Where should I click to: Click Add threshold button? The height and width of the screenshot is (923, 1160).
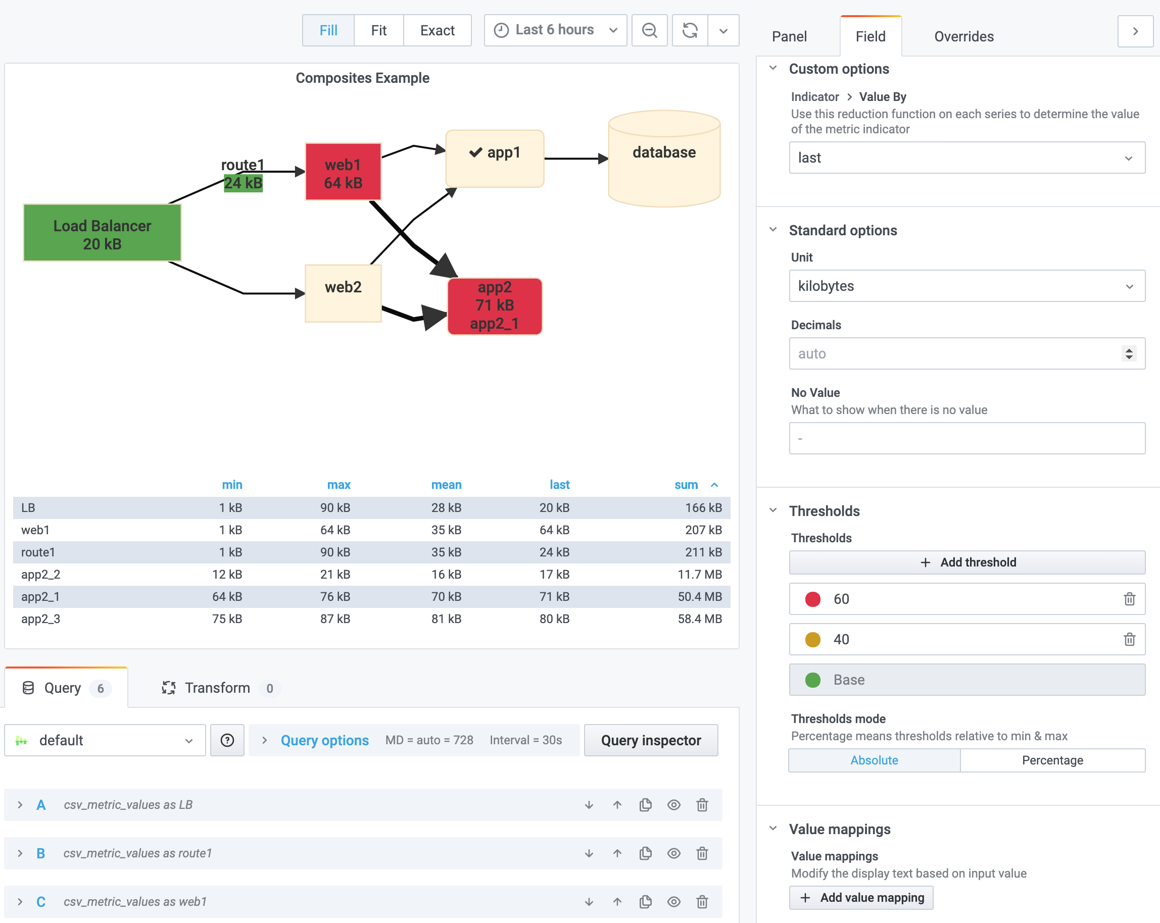click(x=969, y=562)
